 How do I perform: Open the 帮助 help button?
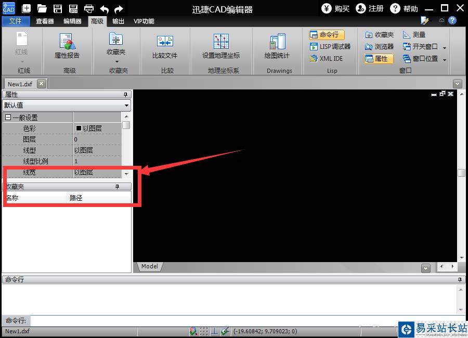[404, 8]
